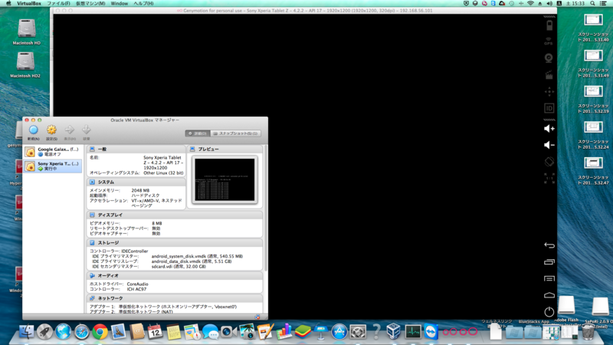Select screenshot file ending 5.31.40 on desktop
This screenshot has height=345, width=613.
coord(593,28)
